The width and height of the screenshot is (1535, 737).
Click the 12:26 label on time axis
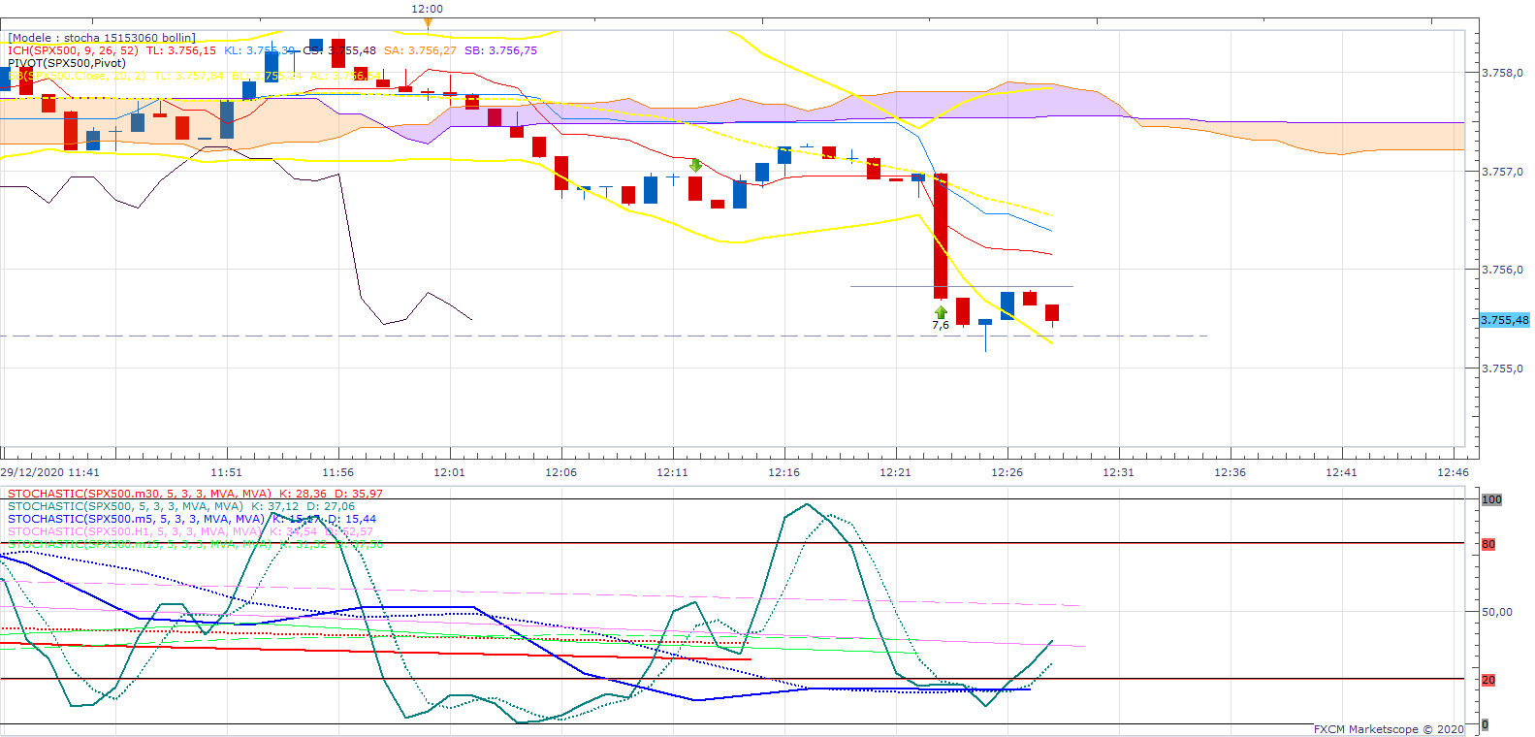coord(1007,472)
